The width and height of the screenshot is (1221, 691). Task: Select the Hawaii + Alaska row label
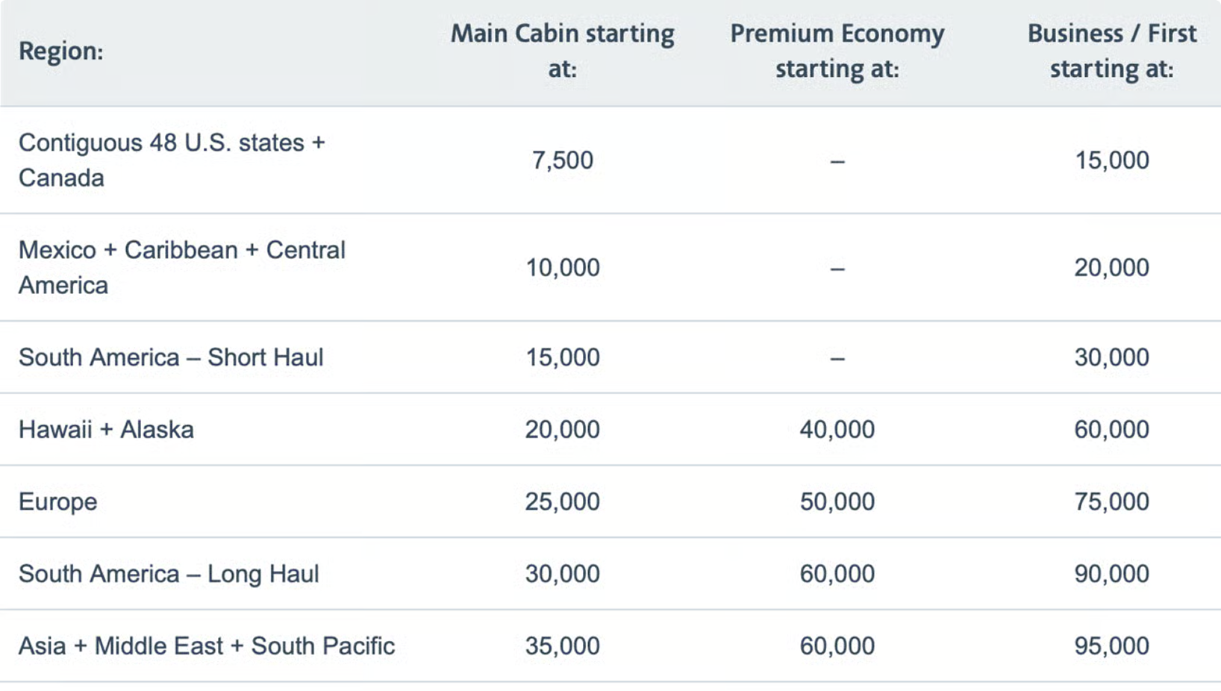click(106, 430)
